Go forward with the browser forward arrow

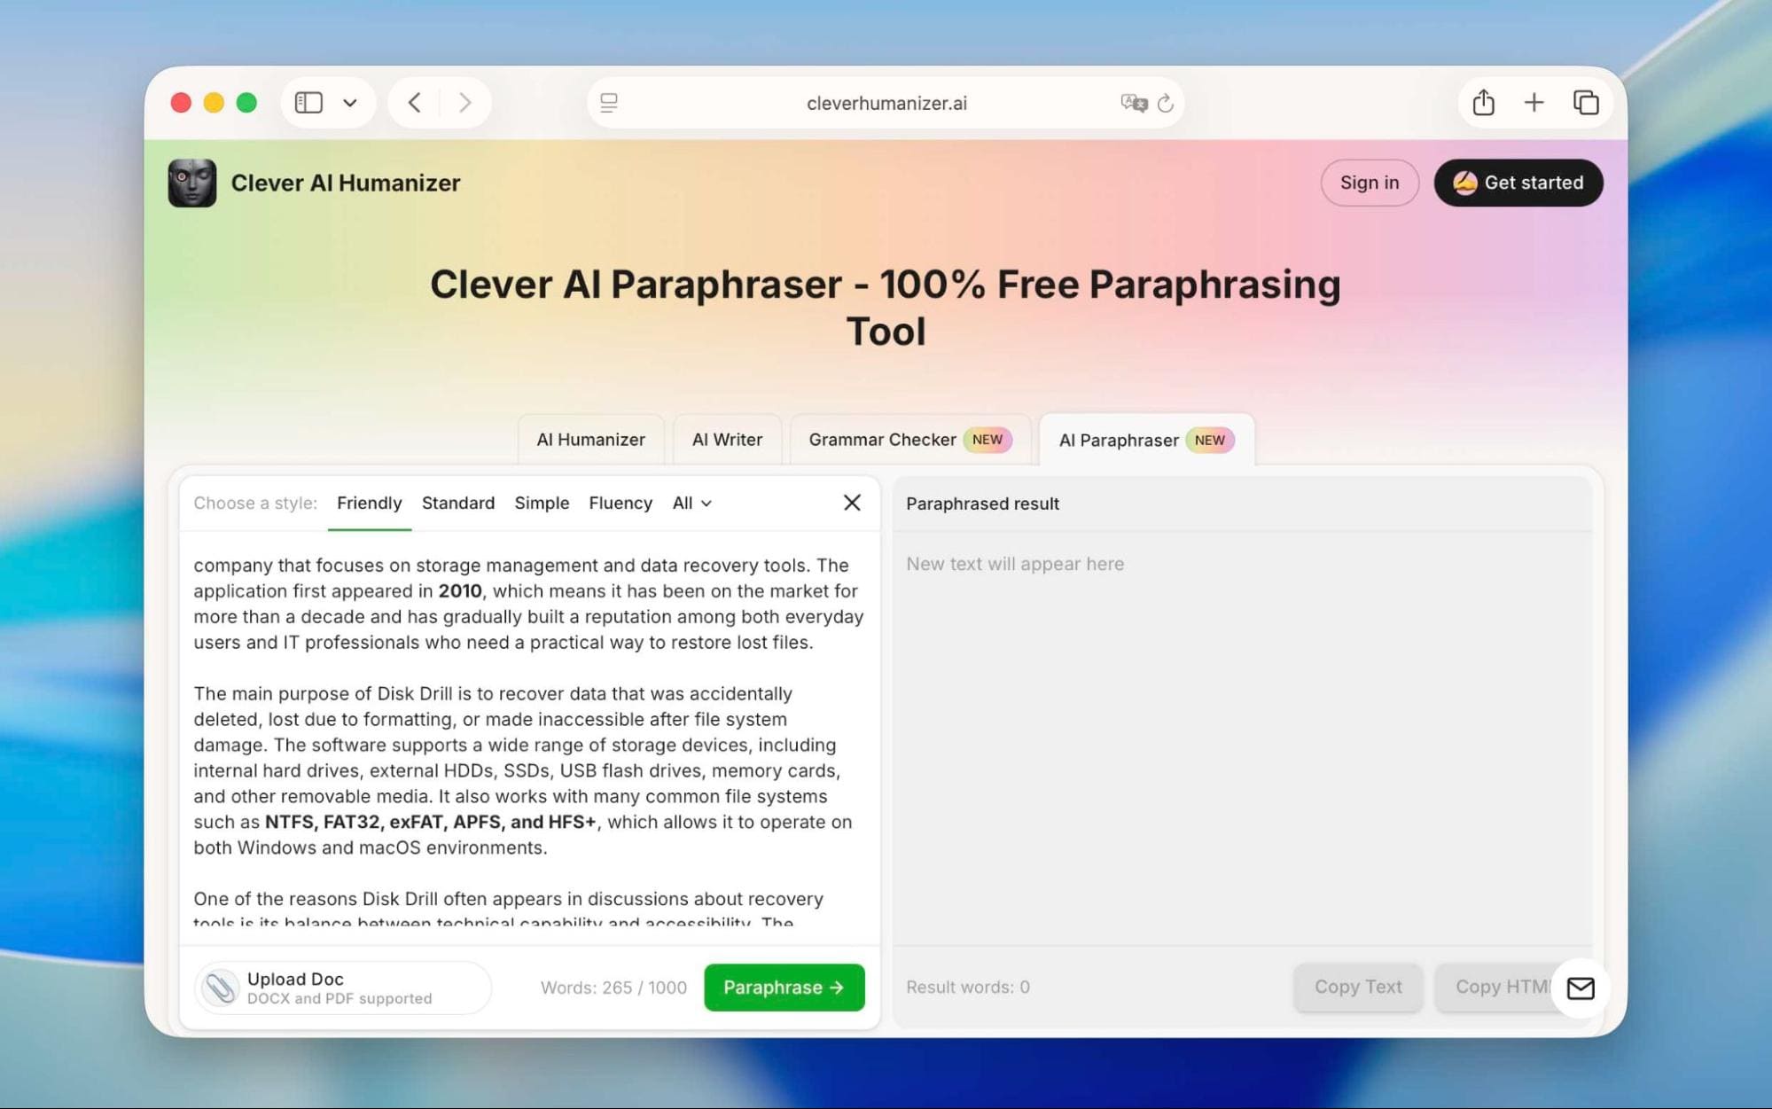[464, 103]
